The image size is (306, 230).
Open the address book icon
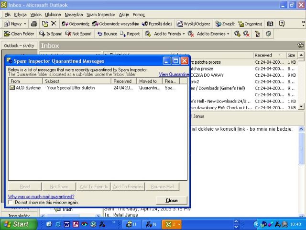[270, 24]
